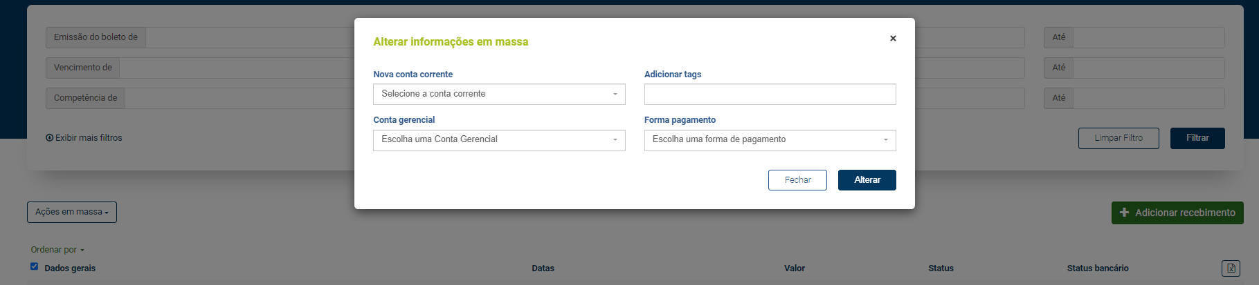Expand the Conta gerencial dropdown
Screen dimensions: 1259x285
click(499, 140)
